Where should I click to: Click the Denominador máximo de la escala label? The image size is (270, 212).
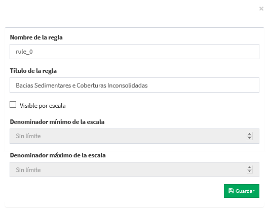(x=58, y=155)
